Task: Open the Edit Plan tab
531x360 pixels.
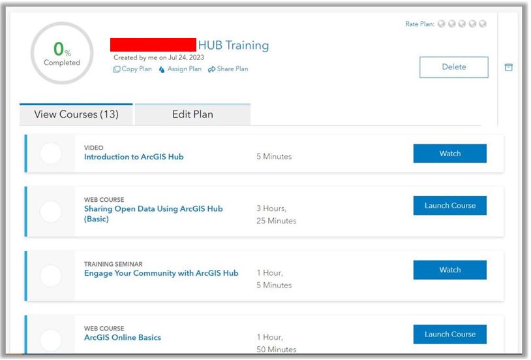Action: [x=192, y=114]
